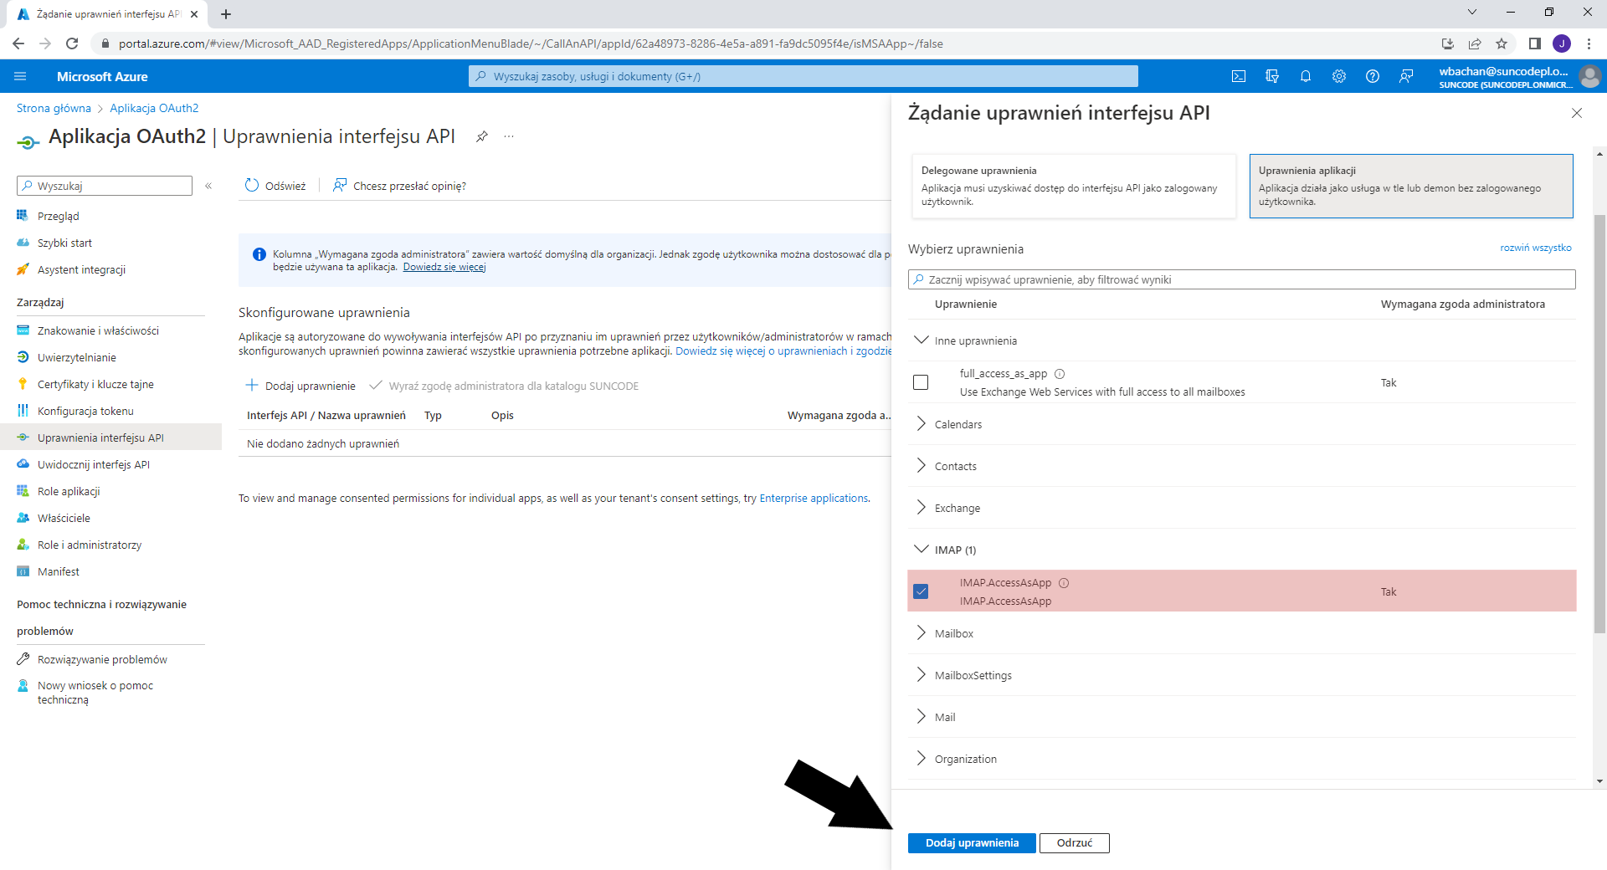This screenshot has height=870, width=1607.
Task: Open Cloud Shell from the top bar
Action: [1239, 76]
